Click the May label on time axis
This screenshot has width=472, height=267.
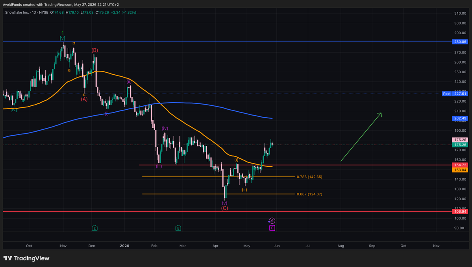[246, 246]
